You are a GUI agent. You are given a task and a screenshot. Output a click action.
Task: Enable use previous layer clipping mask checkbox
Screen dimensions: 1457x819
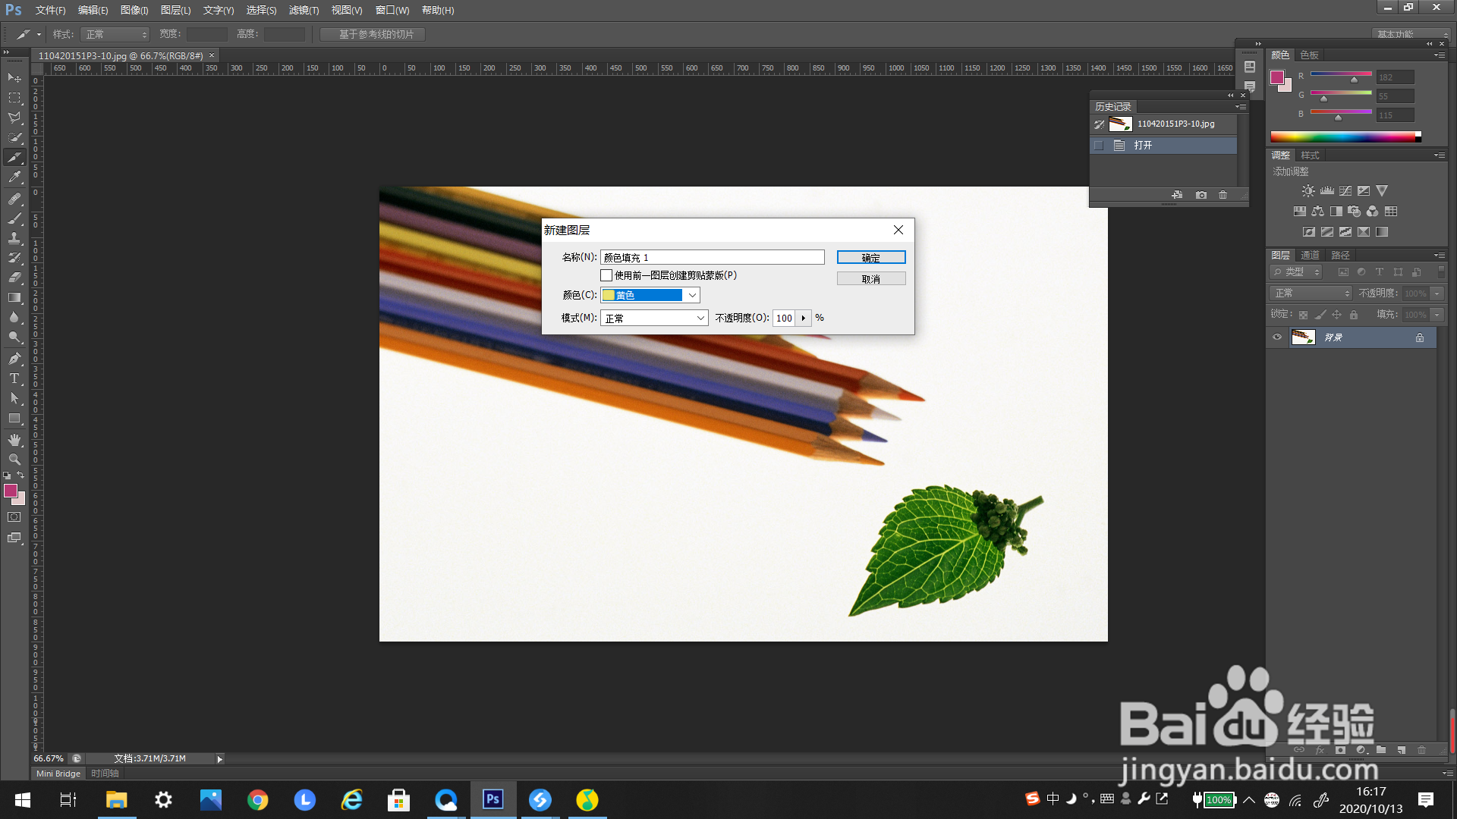click(606, 275)
